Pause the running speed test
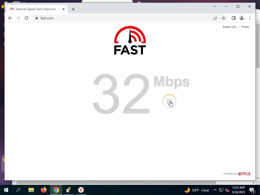The height and width of the screenshot is (195, 260). [169, 101]
